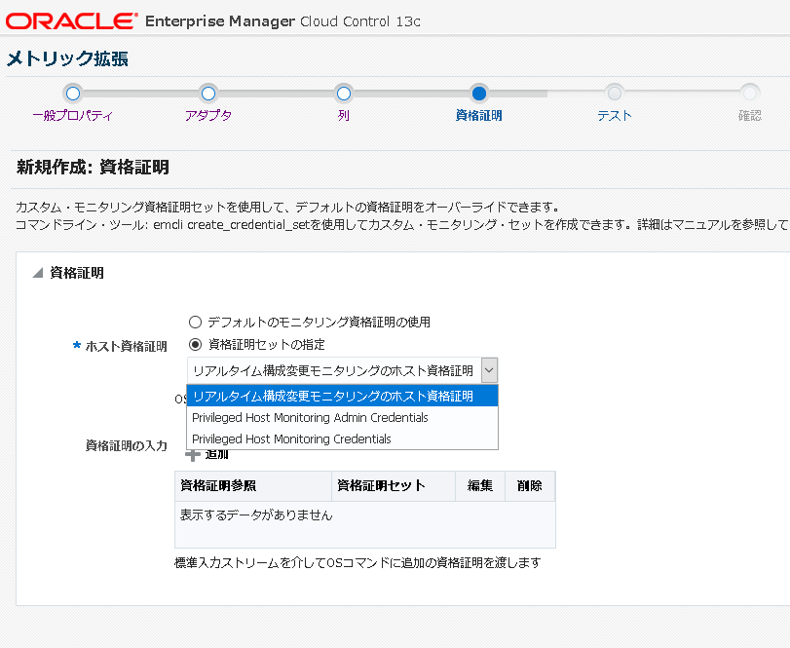Open the credential set dropdown arrow
This screenshot has width=790, height=648.
(489, 371)
